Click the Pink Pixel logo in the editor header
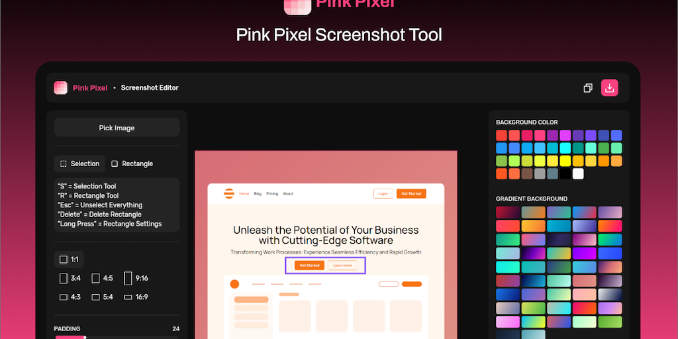678x339 pixels. (60, 88)
